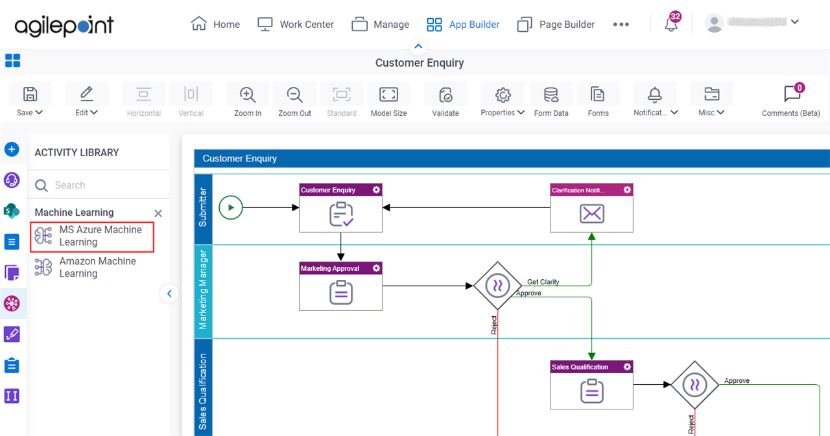The width and height of the screenshot is (830, 436).
Task: Click the Start event play circle
Action: coord(231,208)
